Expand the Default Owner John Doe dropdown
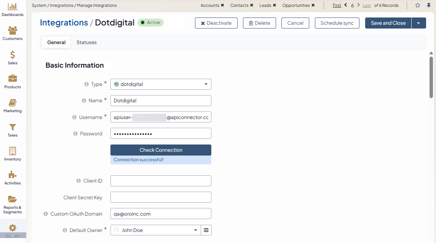Screen dimensions: 436x243 (x=156, y=230)
